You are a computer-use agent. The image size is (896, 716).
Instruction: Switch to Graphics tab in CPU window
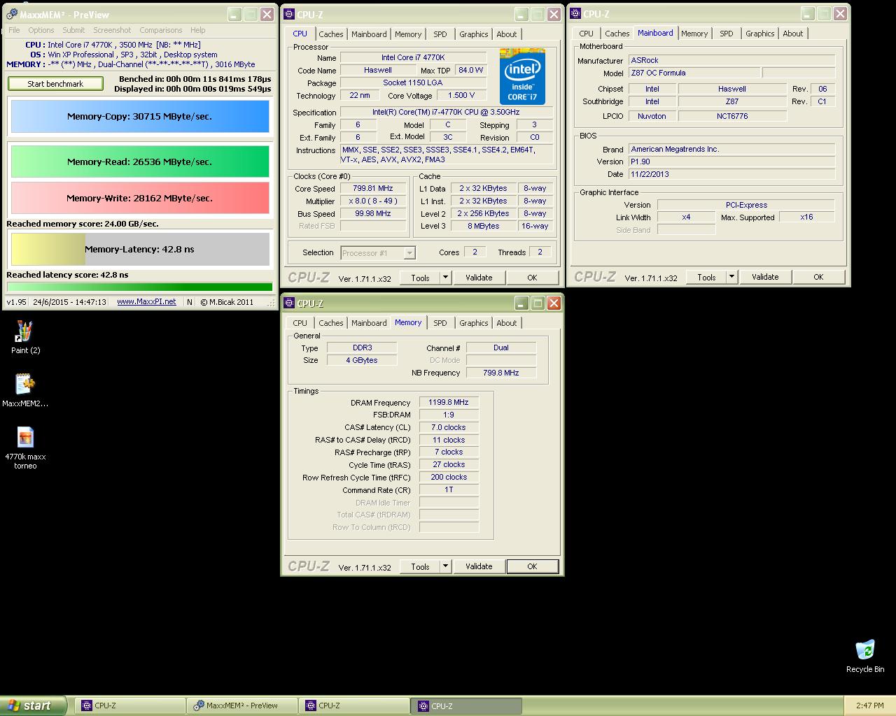pyautogui.click(x=474, y=34)
